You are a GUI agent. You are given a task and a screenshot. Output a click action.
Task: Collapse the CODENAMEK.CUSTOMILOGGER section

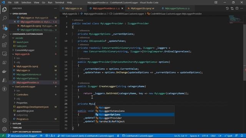point(34,34)
